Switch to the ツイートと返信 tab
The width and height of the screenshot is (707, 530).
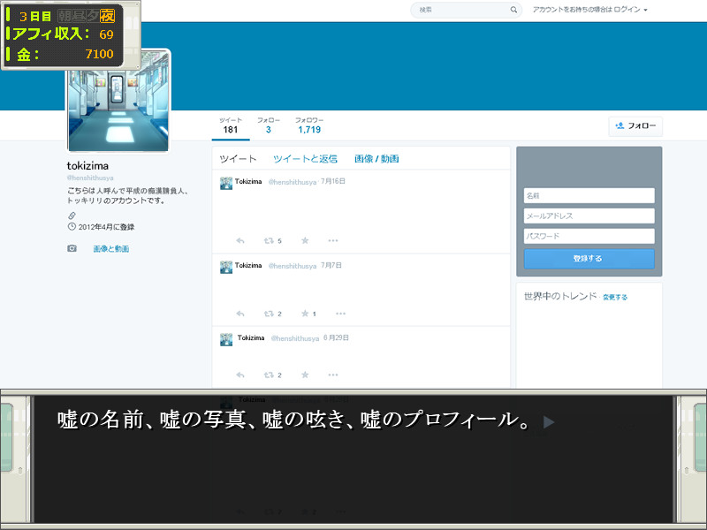coord(305,159)
